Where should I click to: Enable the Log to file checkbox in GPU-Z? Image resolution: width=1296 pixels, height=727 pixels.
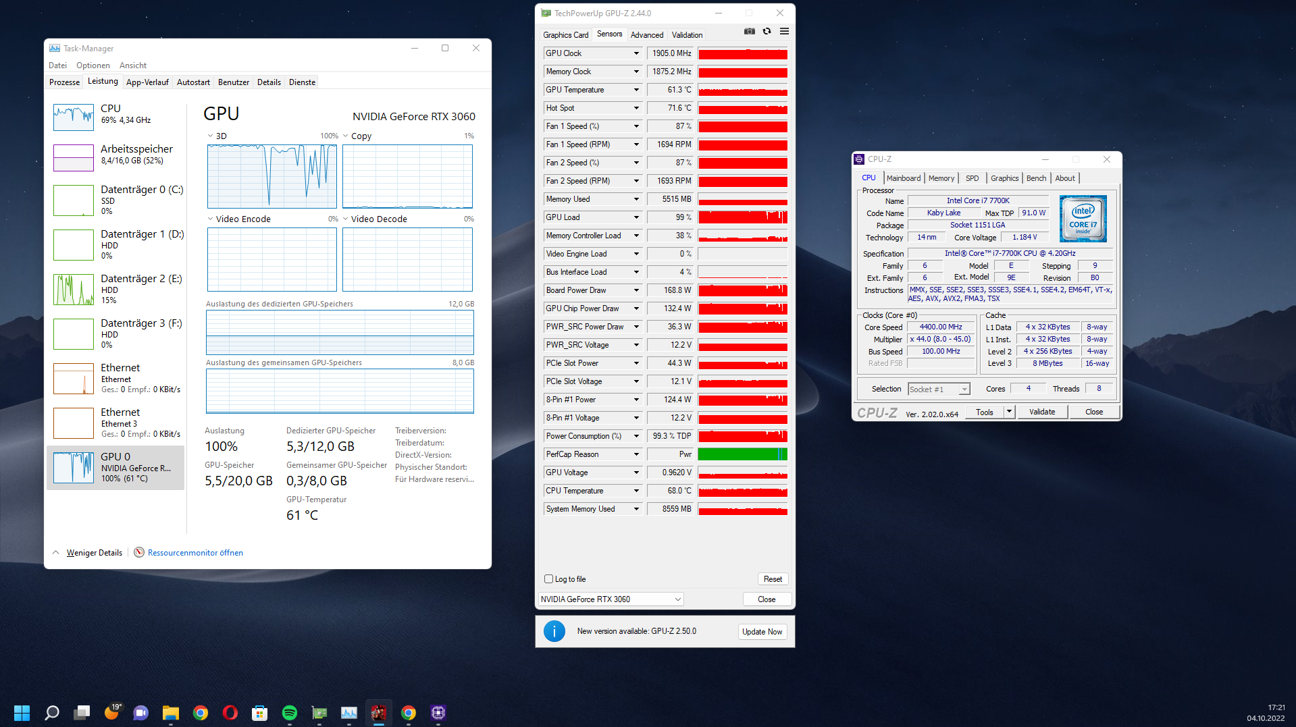[548, 578]
